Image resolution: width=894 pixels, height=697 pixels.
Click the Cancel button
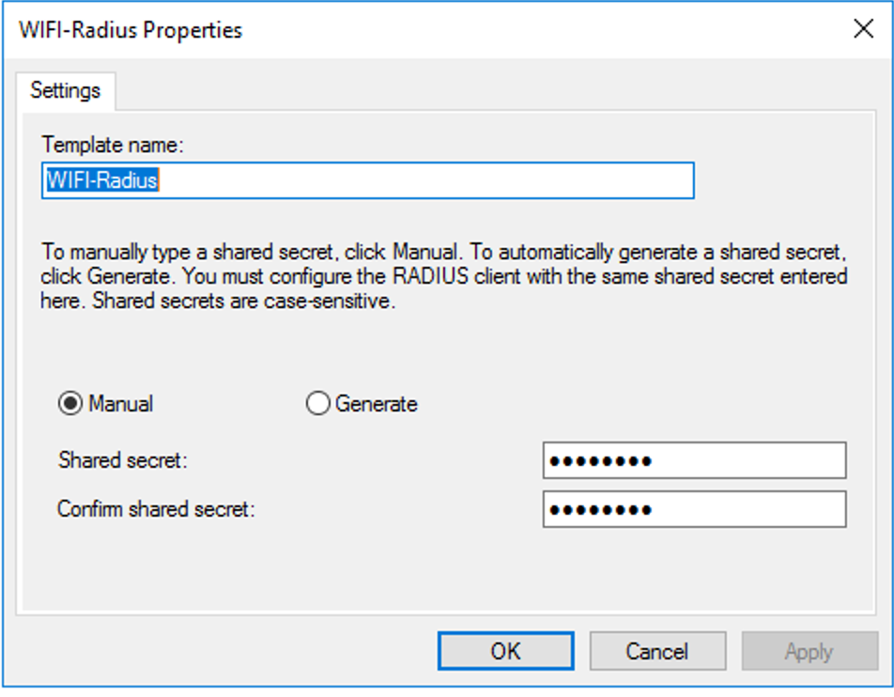point(656,651)
